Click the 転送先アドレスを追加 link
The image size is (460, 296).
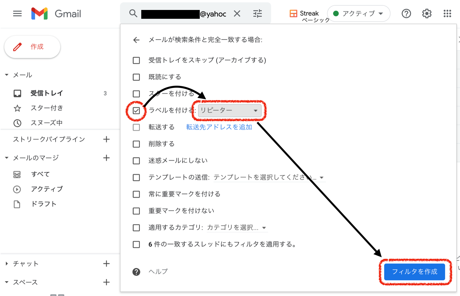[219, 127]
